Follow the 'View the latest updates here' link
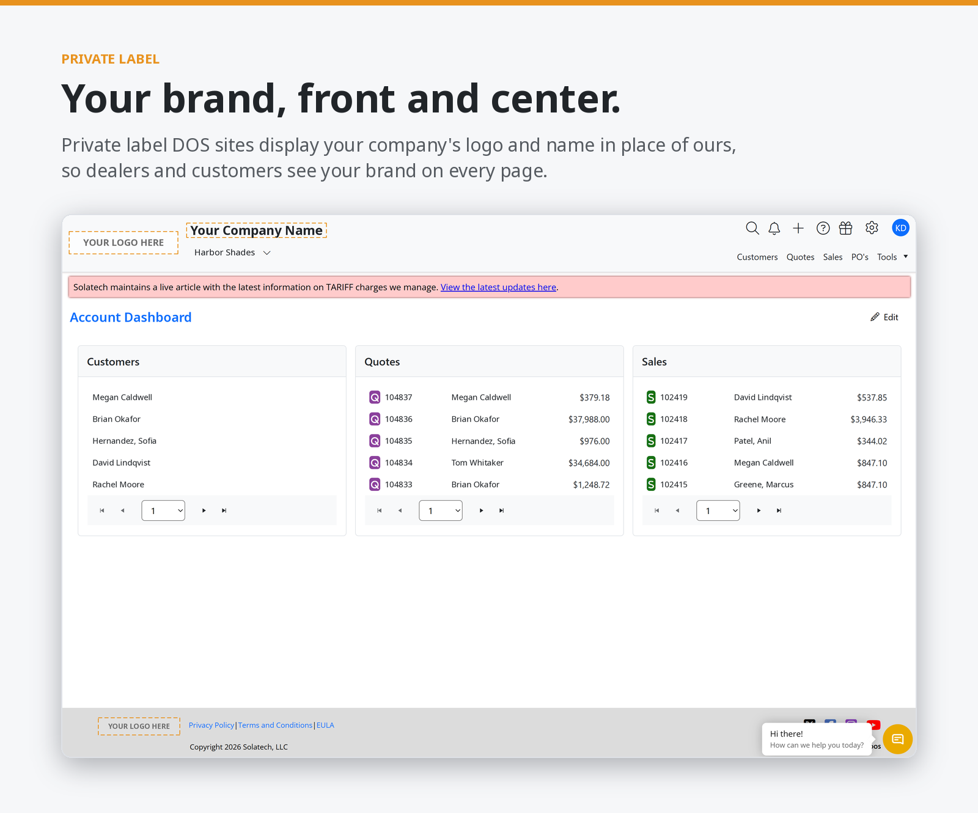Screen dimensions: 978x813 pyautogui.click(x=498, y=287)
